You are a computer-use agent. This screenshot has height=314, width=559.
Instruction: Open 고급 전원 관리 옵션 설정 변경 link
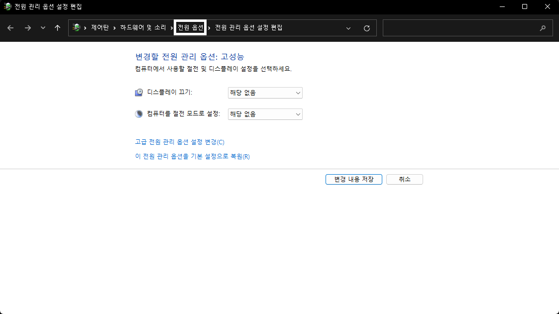point(179,142)
